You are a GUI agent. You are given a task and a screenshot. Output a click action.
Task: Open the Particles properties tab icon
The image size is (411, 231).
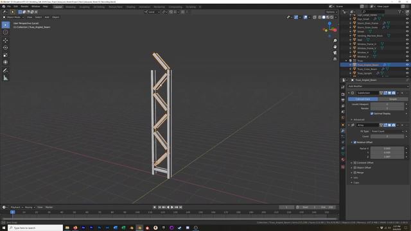[343, 137]
